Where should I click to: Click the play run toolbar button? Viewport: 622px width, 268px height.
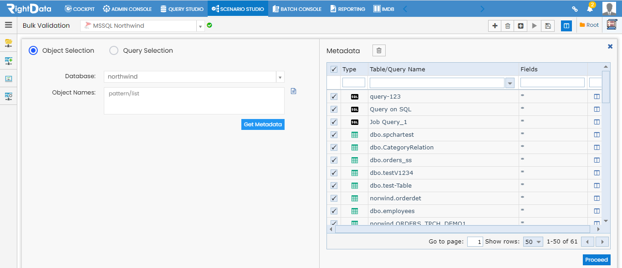534,26
